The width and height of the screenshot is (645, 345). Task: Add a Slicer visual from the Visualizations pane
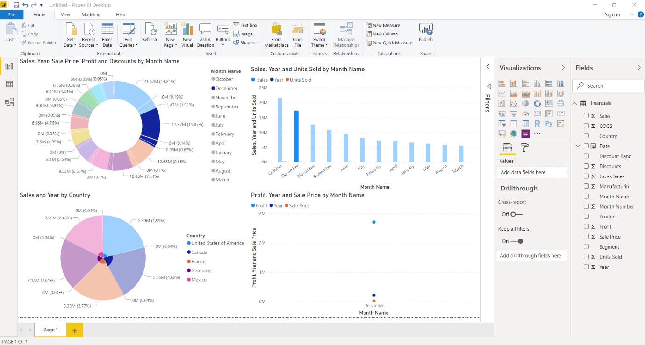[x=502, y=124]
